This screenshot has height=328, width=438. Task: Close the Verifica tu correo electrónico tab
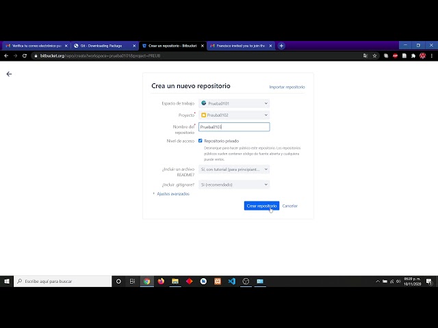[x=66, y=46]
